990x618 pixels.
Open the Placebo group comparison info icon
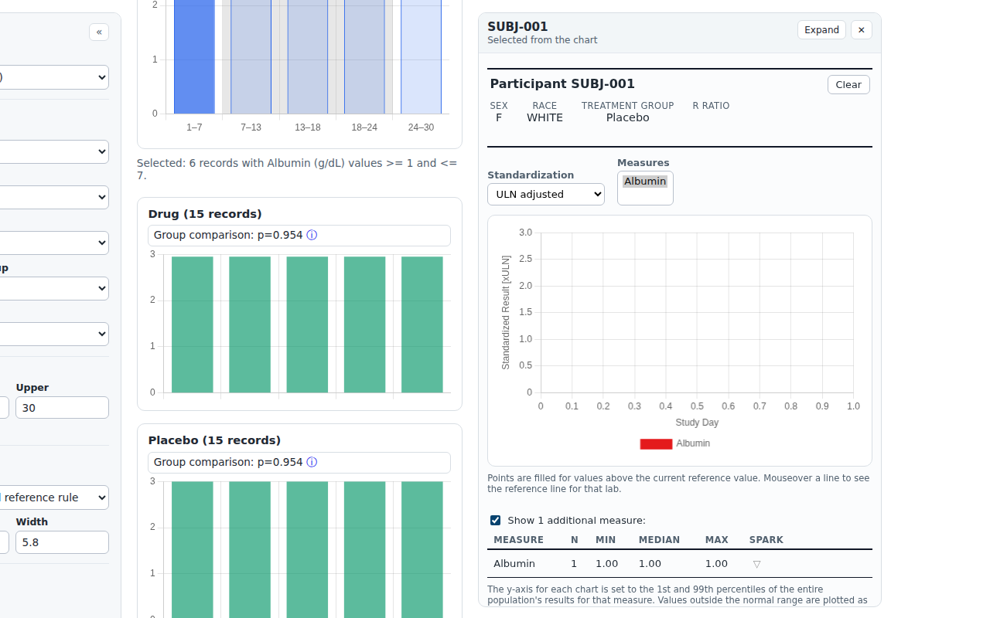(312, 462)
